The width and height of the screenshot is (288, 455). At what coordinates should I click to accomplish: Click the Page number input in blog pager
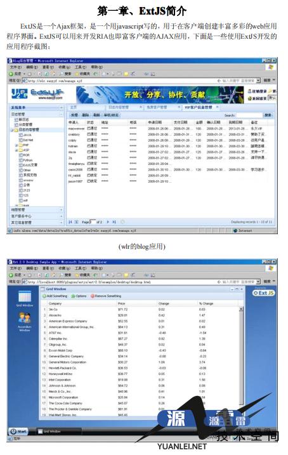pos(93,222)
